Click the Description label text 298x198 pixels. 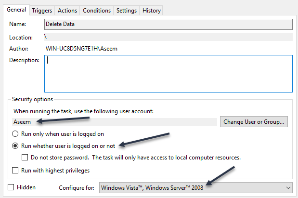click(x=24, y=60)
